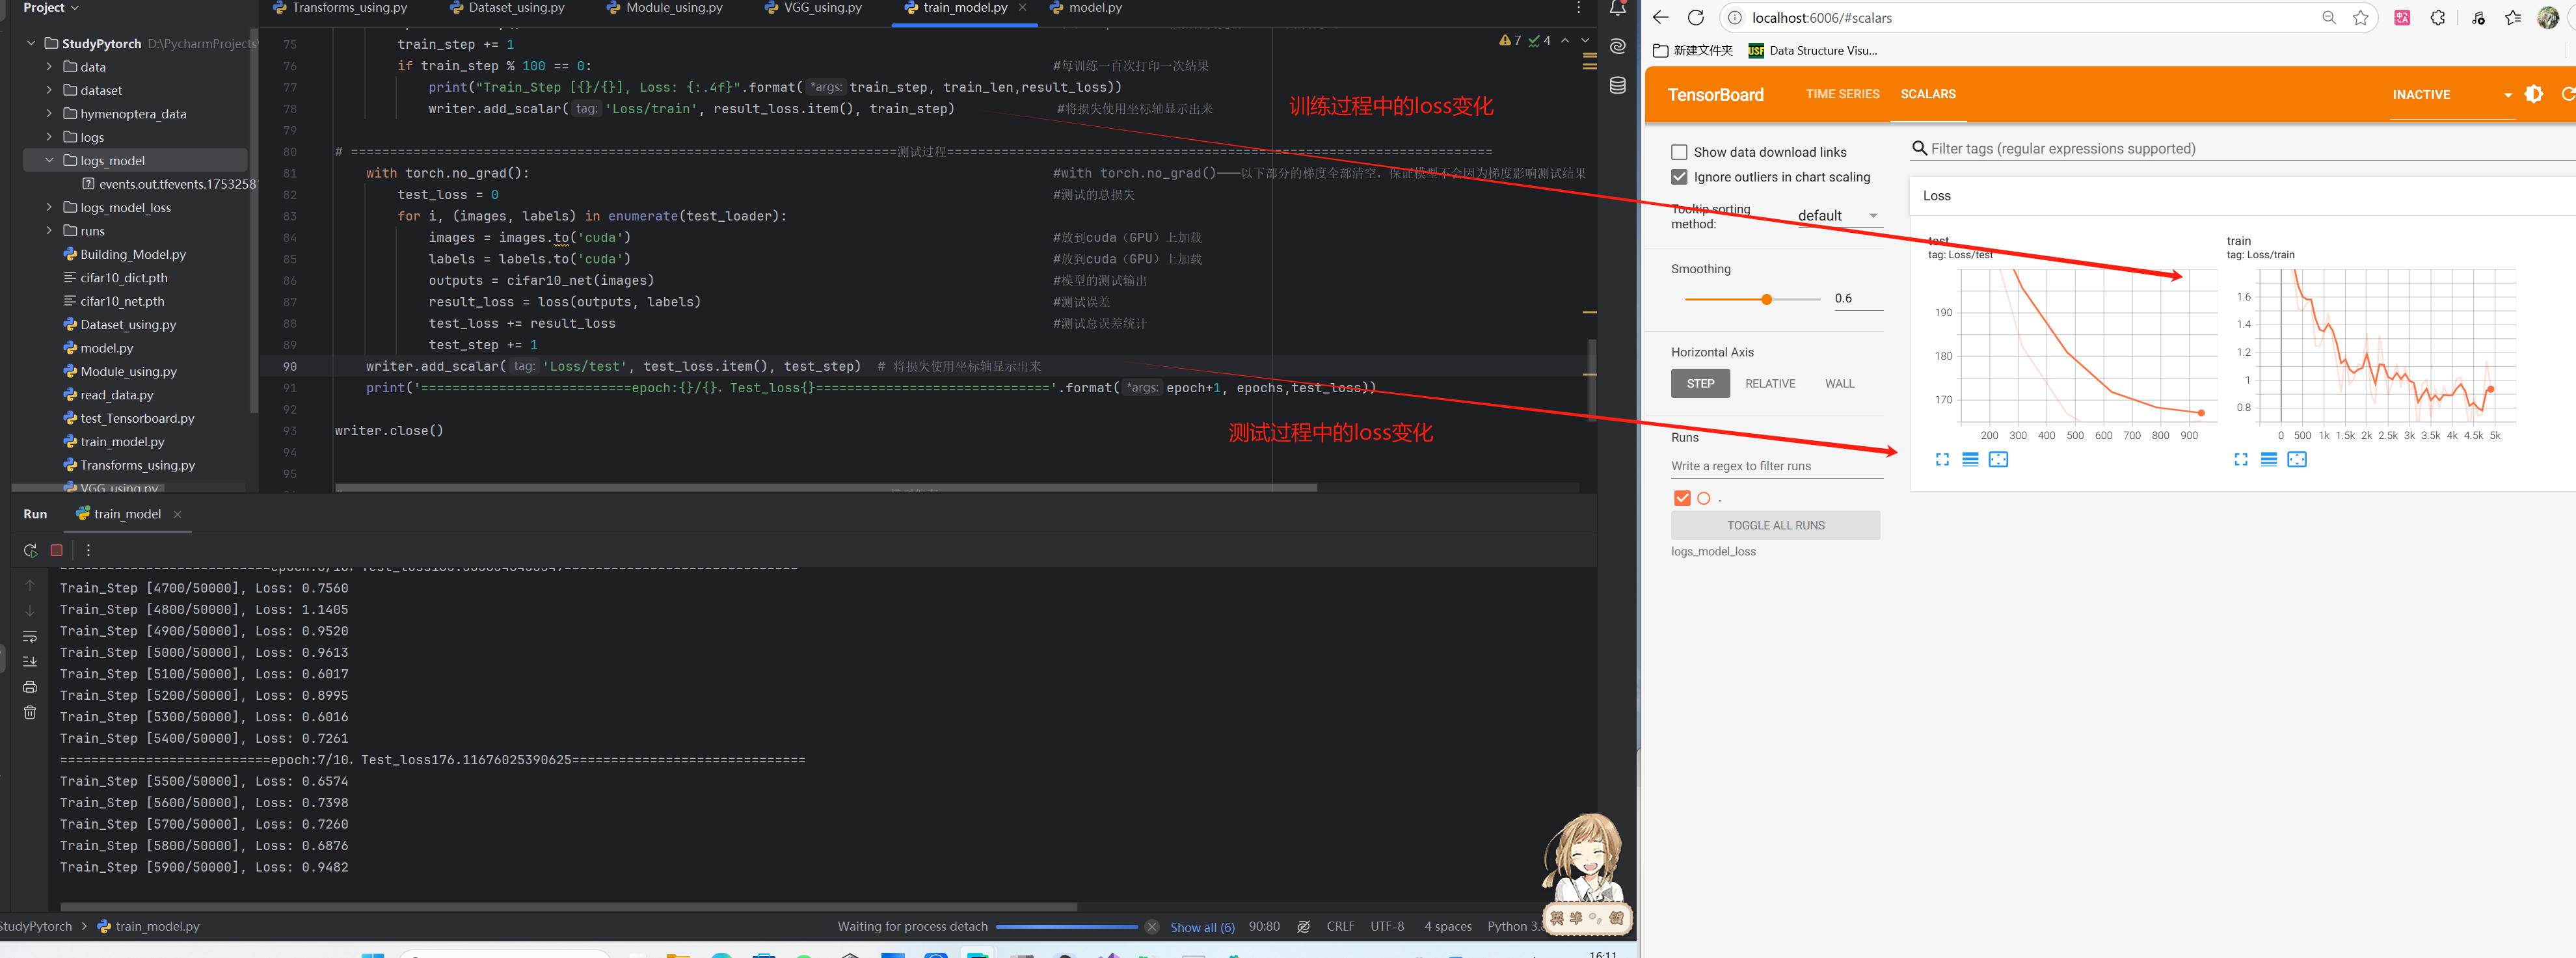The height and width of the screenshot is (958, 2576).
Task: Open PyCharm notifications bell
Action: (x=1617, y=8)
